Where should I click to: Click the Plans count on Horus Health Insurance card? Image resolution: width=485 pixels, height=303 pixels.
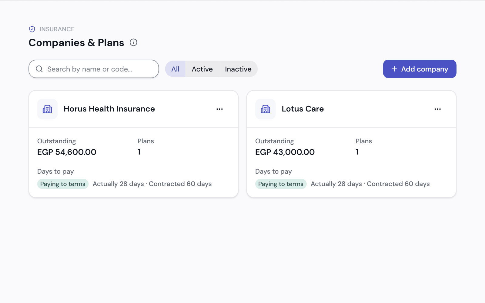pos(139,152)
